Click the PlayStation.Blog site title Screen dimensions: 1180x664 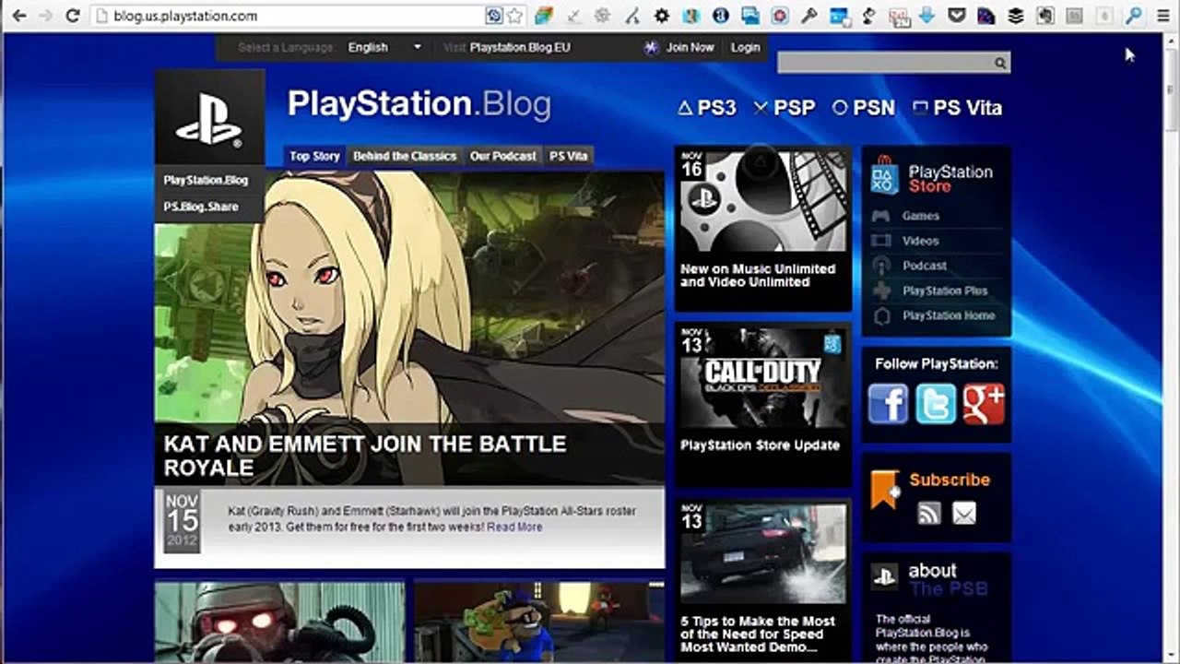tap(419, 103)
